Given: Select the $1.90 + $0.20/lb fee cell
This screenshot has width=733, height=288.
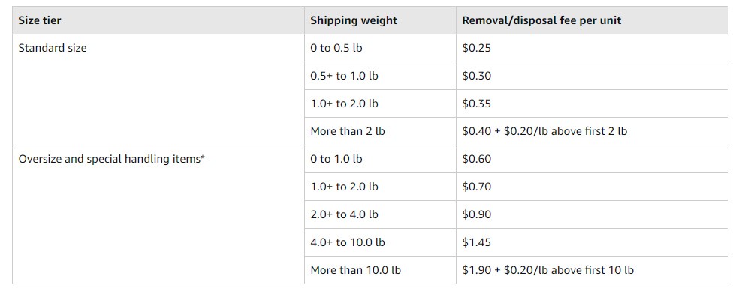Looking at the screenshot, I should click(592, 270).
